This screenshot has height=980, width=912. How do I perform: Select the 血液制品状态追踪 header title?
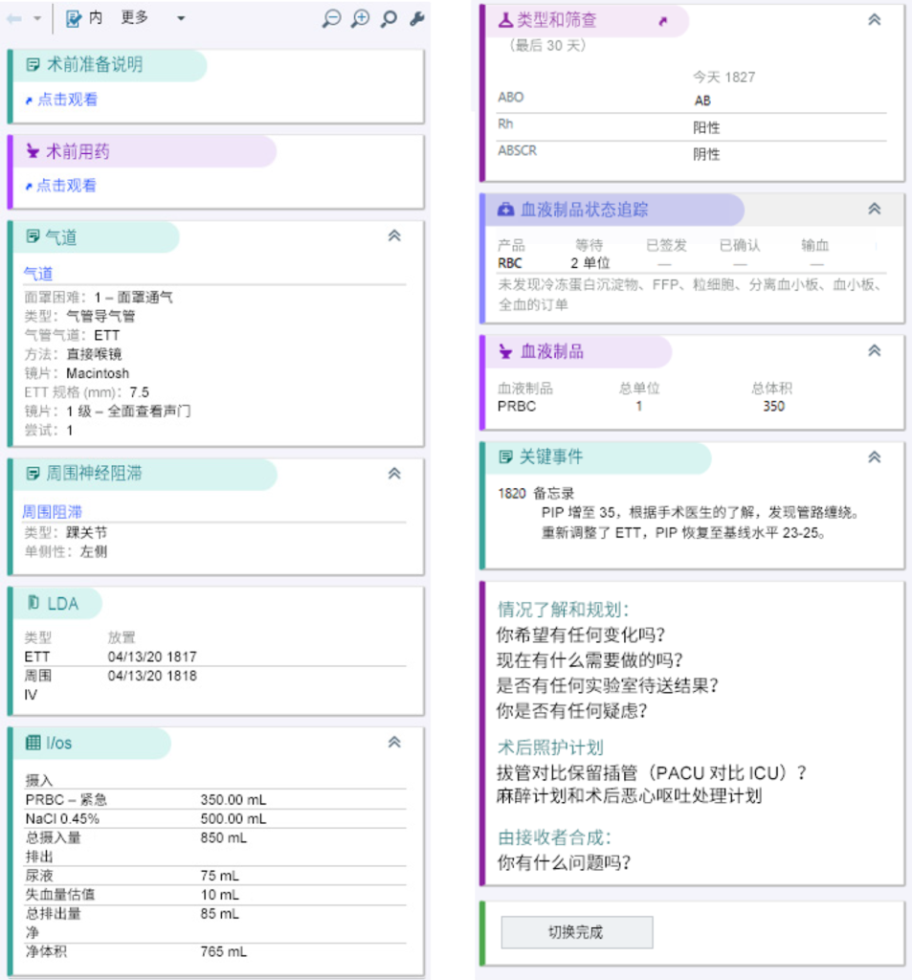585,210
